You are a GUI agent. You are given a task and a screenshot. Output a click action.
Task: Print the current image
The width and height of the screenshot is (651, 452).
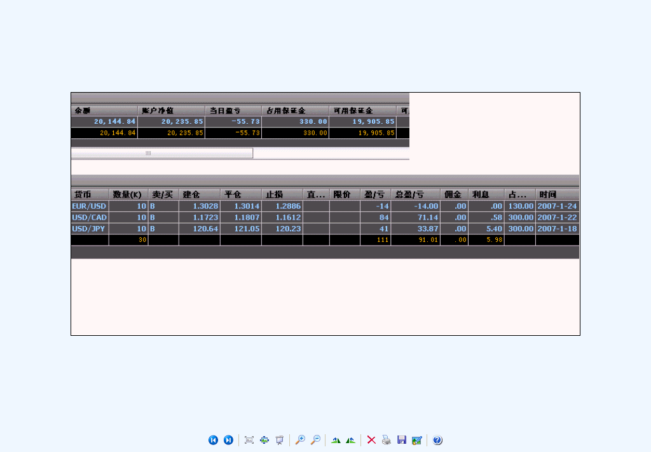coord(387,440)
